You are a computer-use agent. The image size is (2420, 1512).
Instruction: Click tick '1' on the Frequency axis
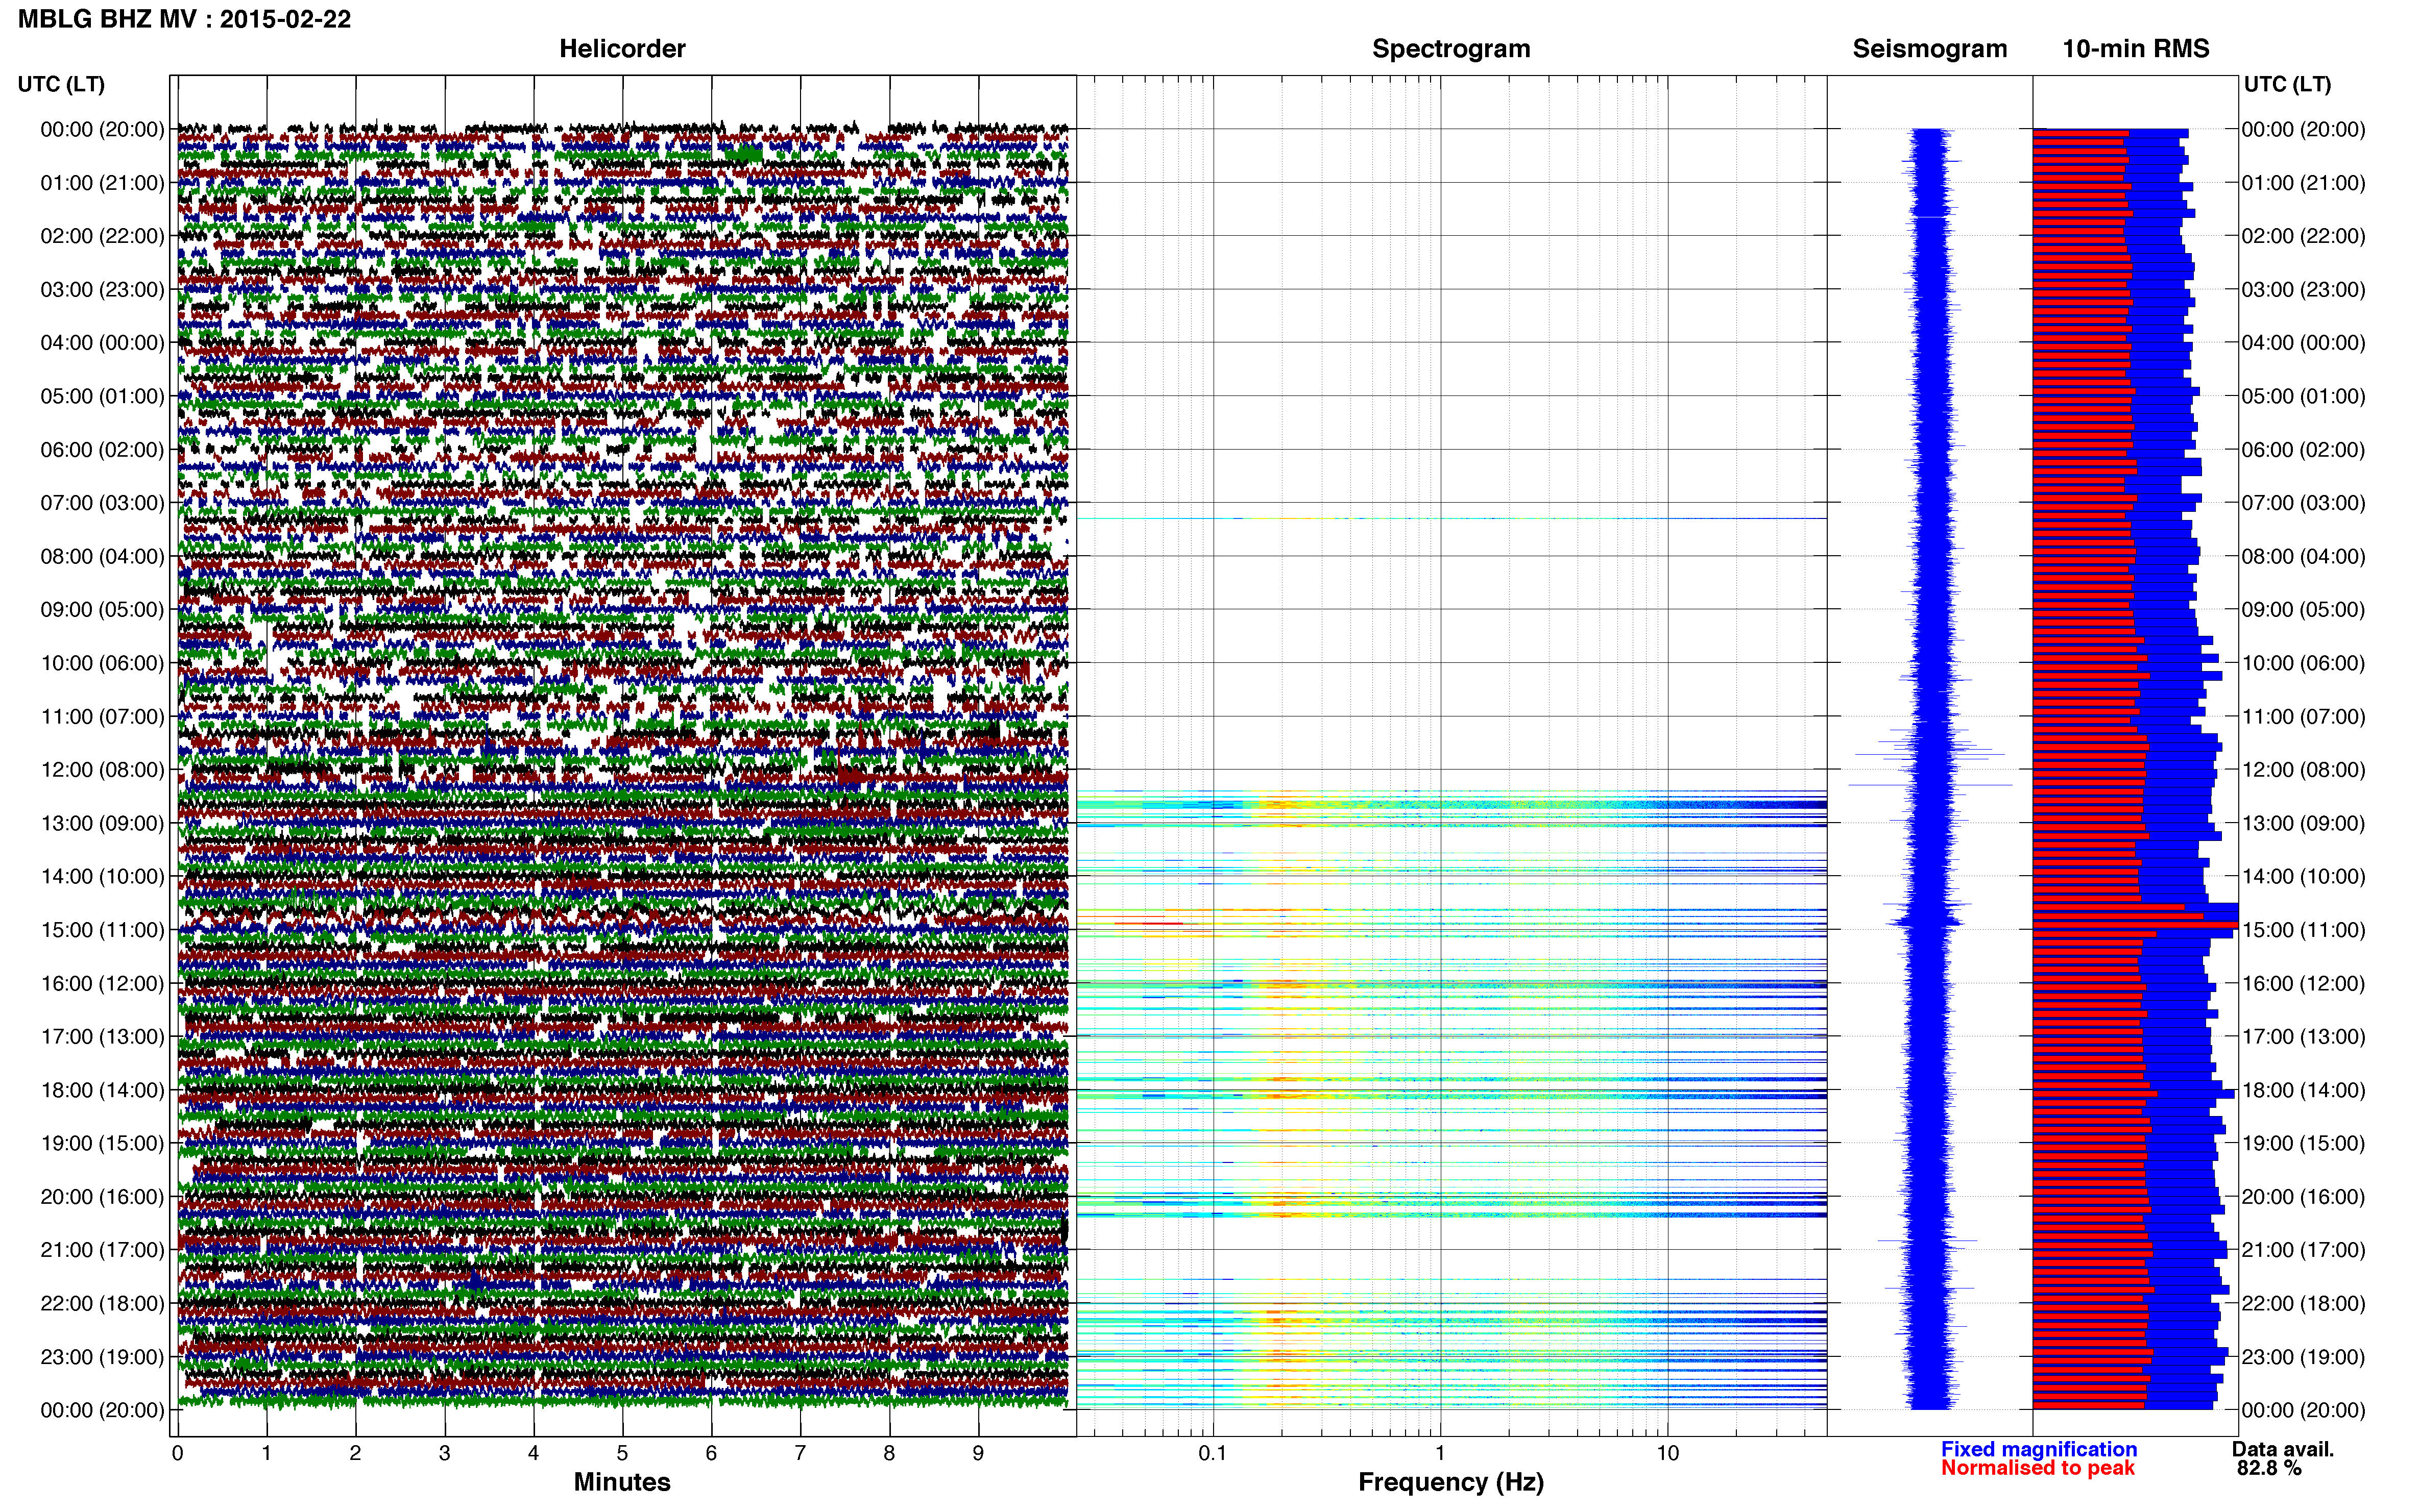[x=1441, y=1453]
